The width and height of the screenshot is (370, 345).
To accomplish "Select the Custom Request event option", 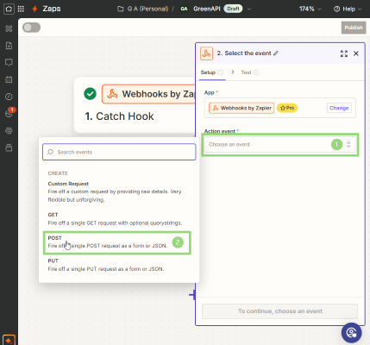I will point(117,191).
